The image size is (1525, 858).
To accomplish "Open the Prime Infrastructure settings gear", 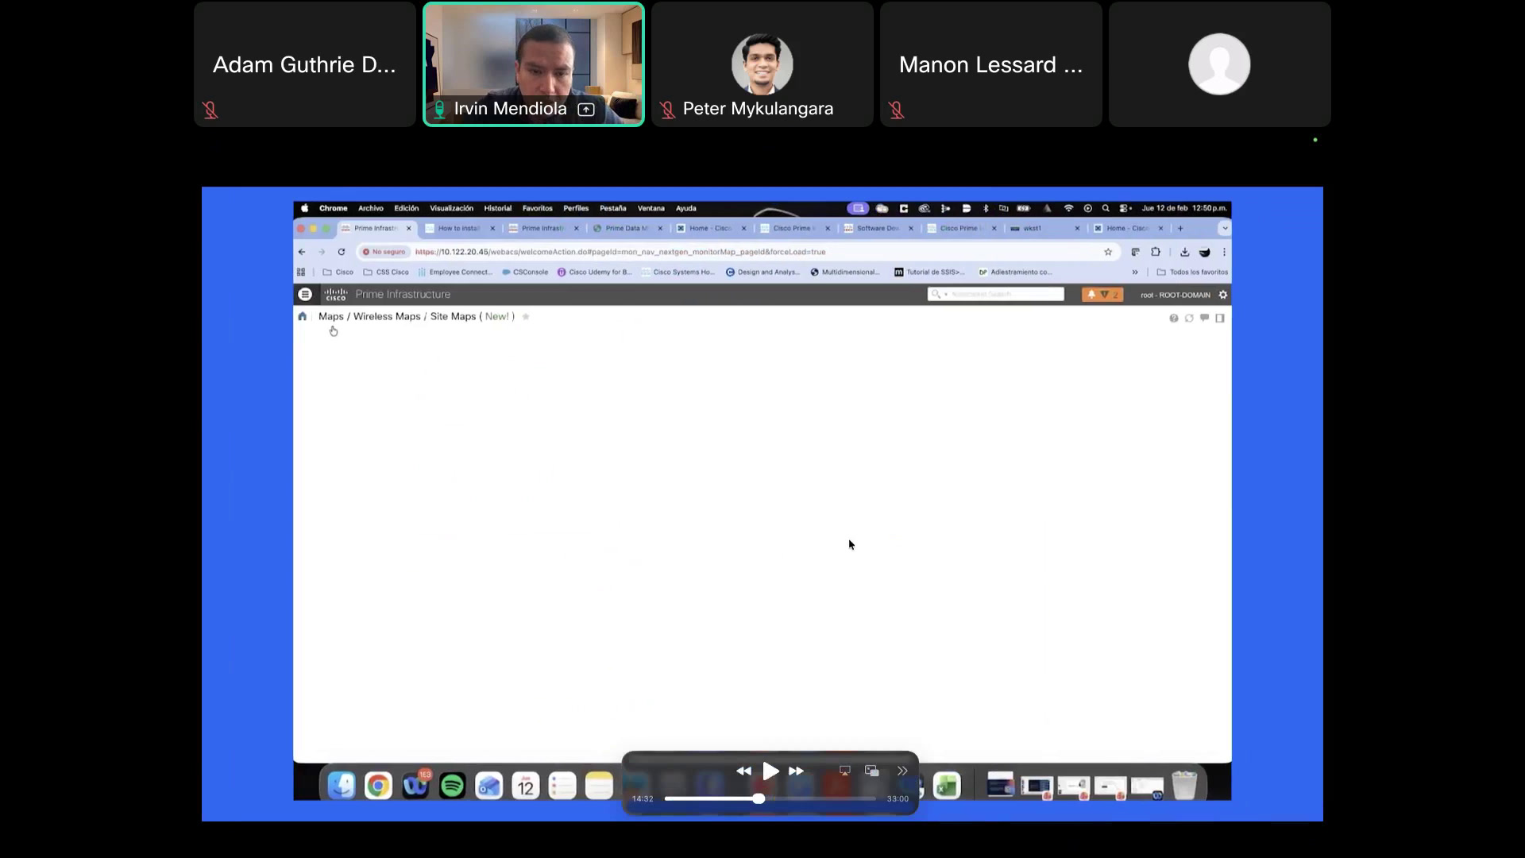I will (x=1223, y=295).
